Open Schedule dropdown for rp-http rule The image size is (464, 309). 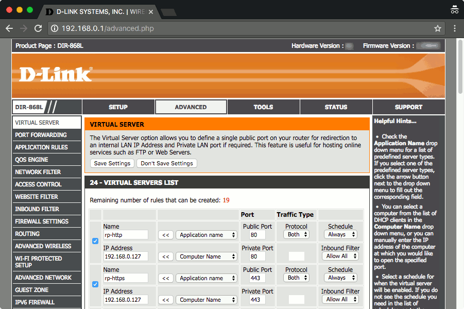coord(340,234)
